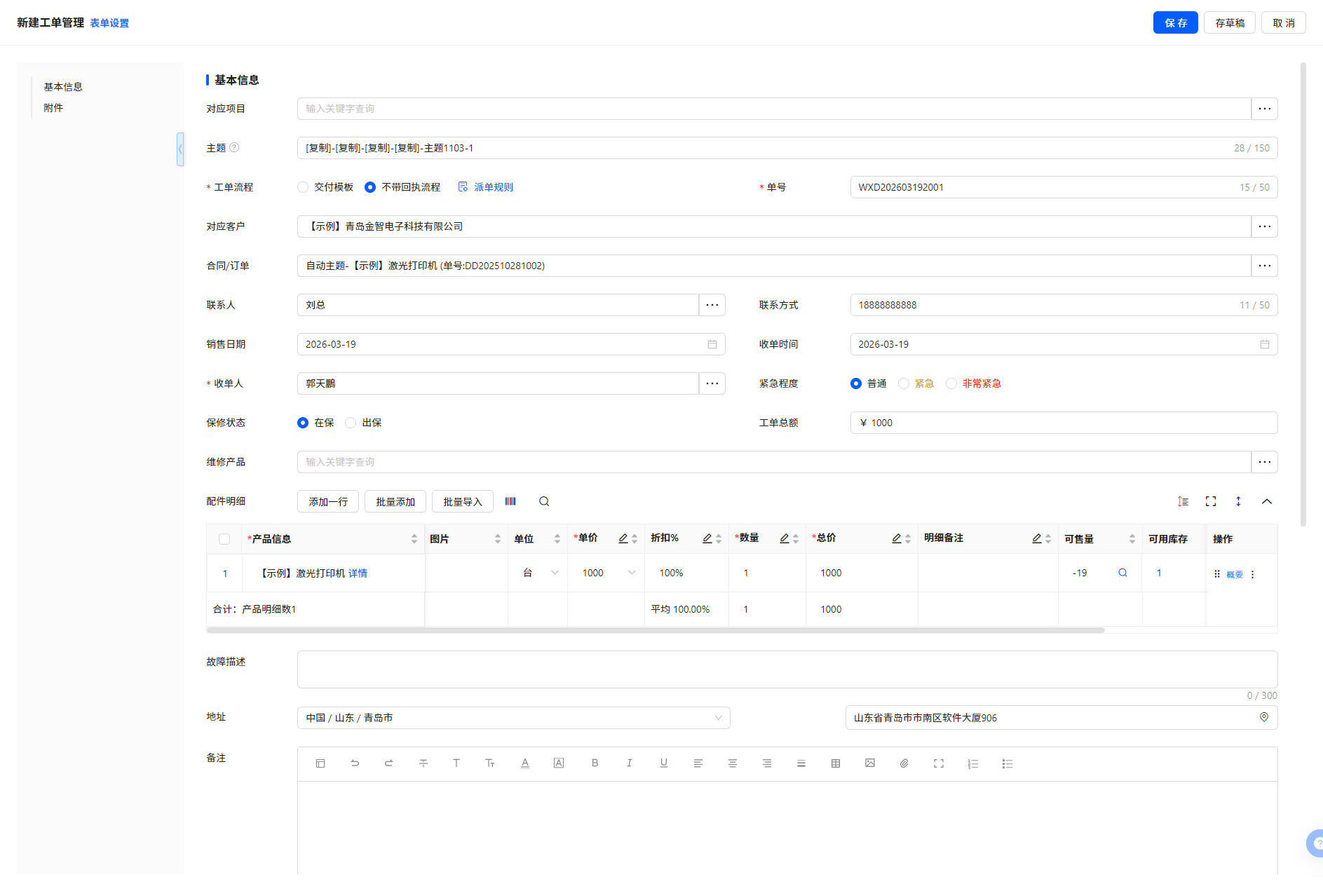Choose the 出保 warranty status
This screenshot has width=1323, height=891.
[x=351, y=423]
